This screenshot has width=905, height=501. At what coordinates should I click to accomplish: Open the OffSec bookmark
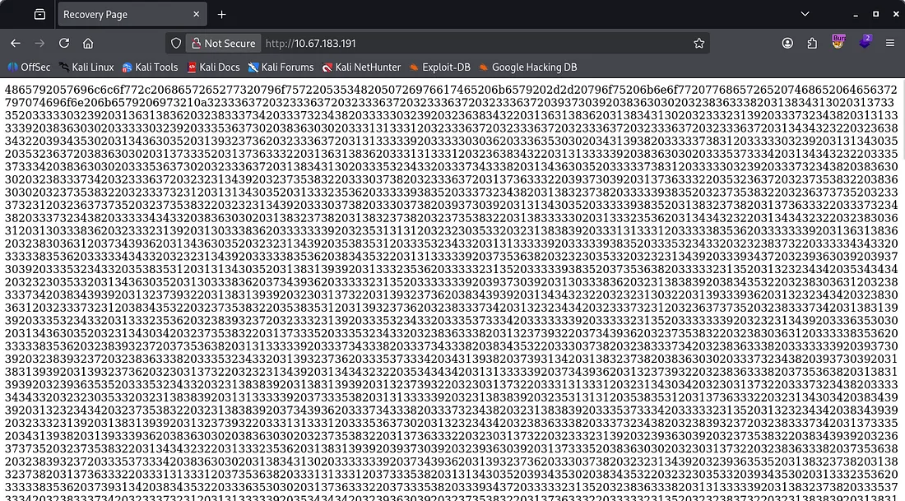coord(30,67)
